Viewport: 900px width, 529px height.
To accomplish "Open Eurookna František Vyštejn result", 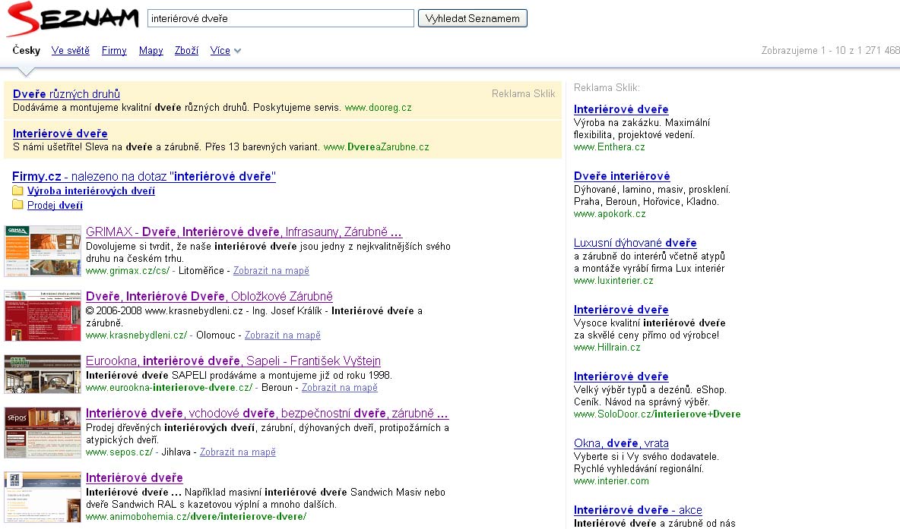I will point(233,361).
